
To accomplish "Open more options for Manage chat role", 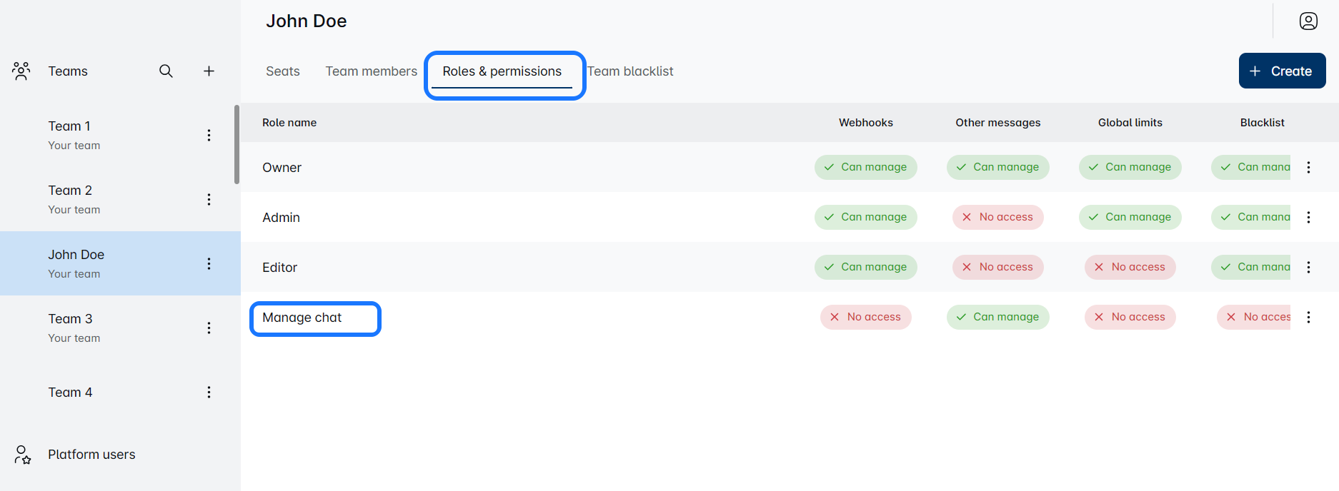I will coord(1308,317).
